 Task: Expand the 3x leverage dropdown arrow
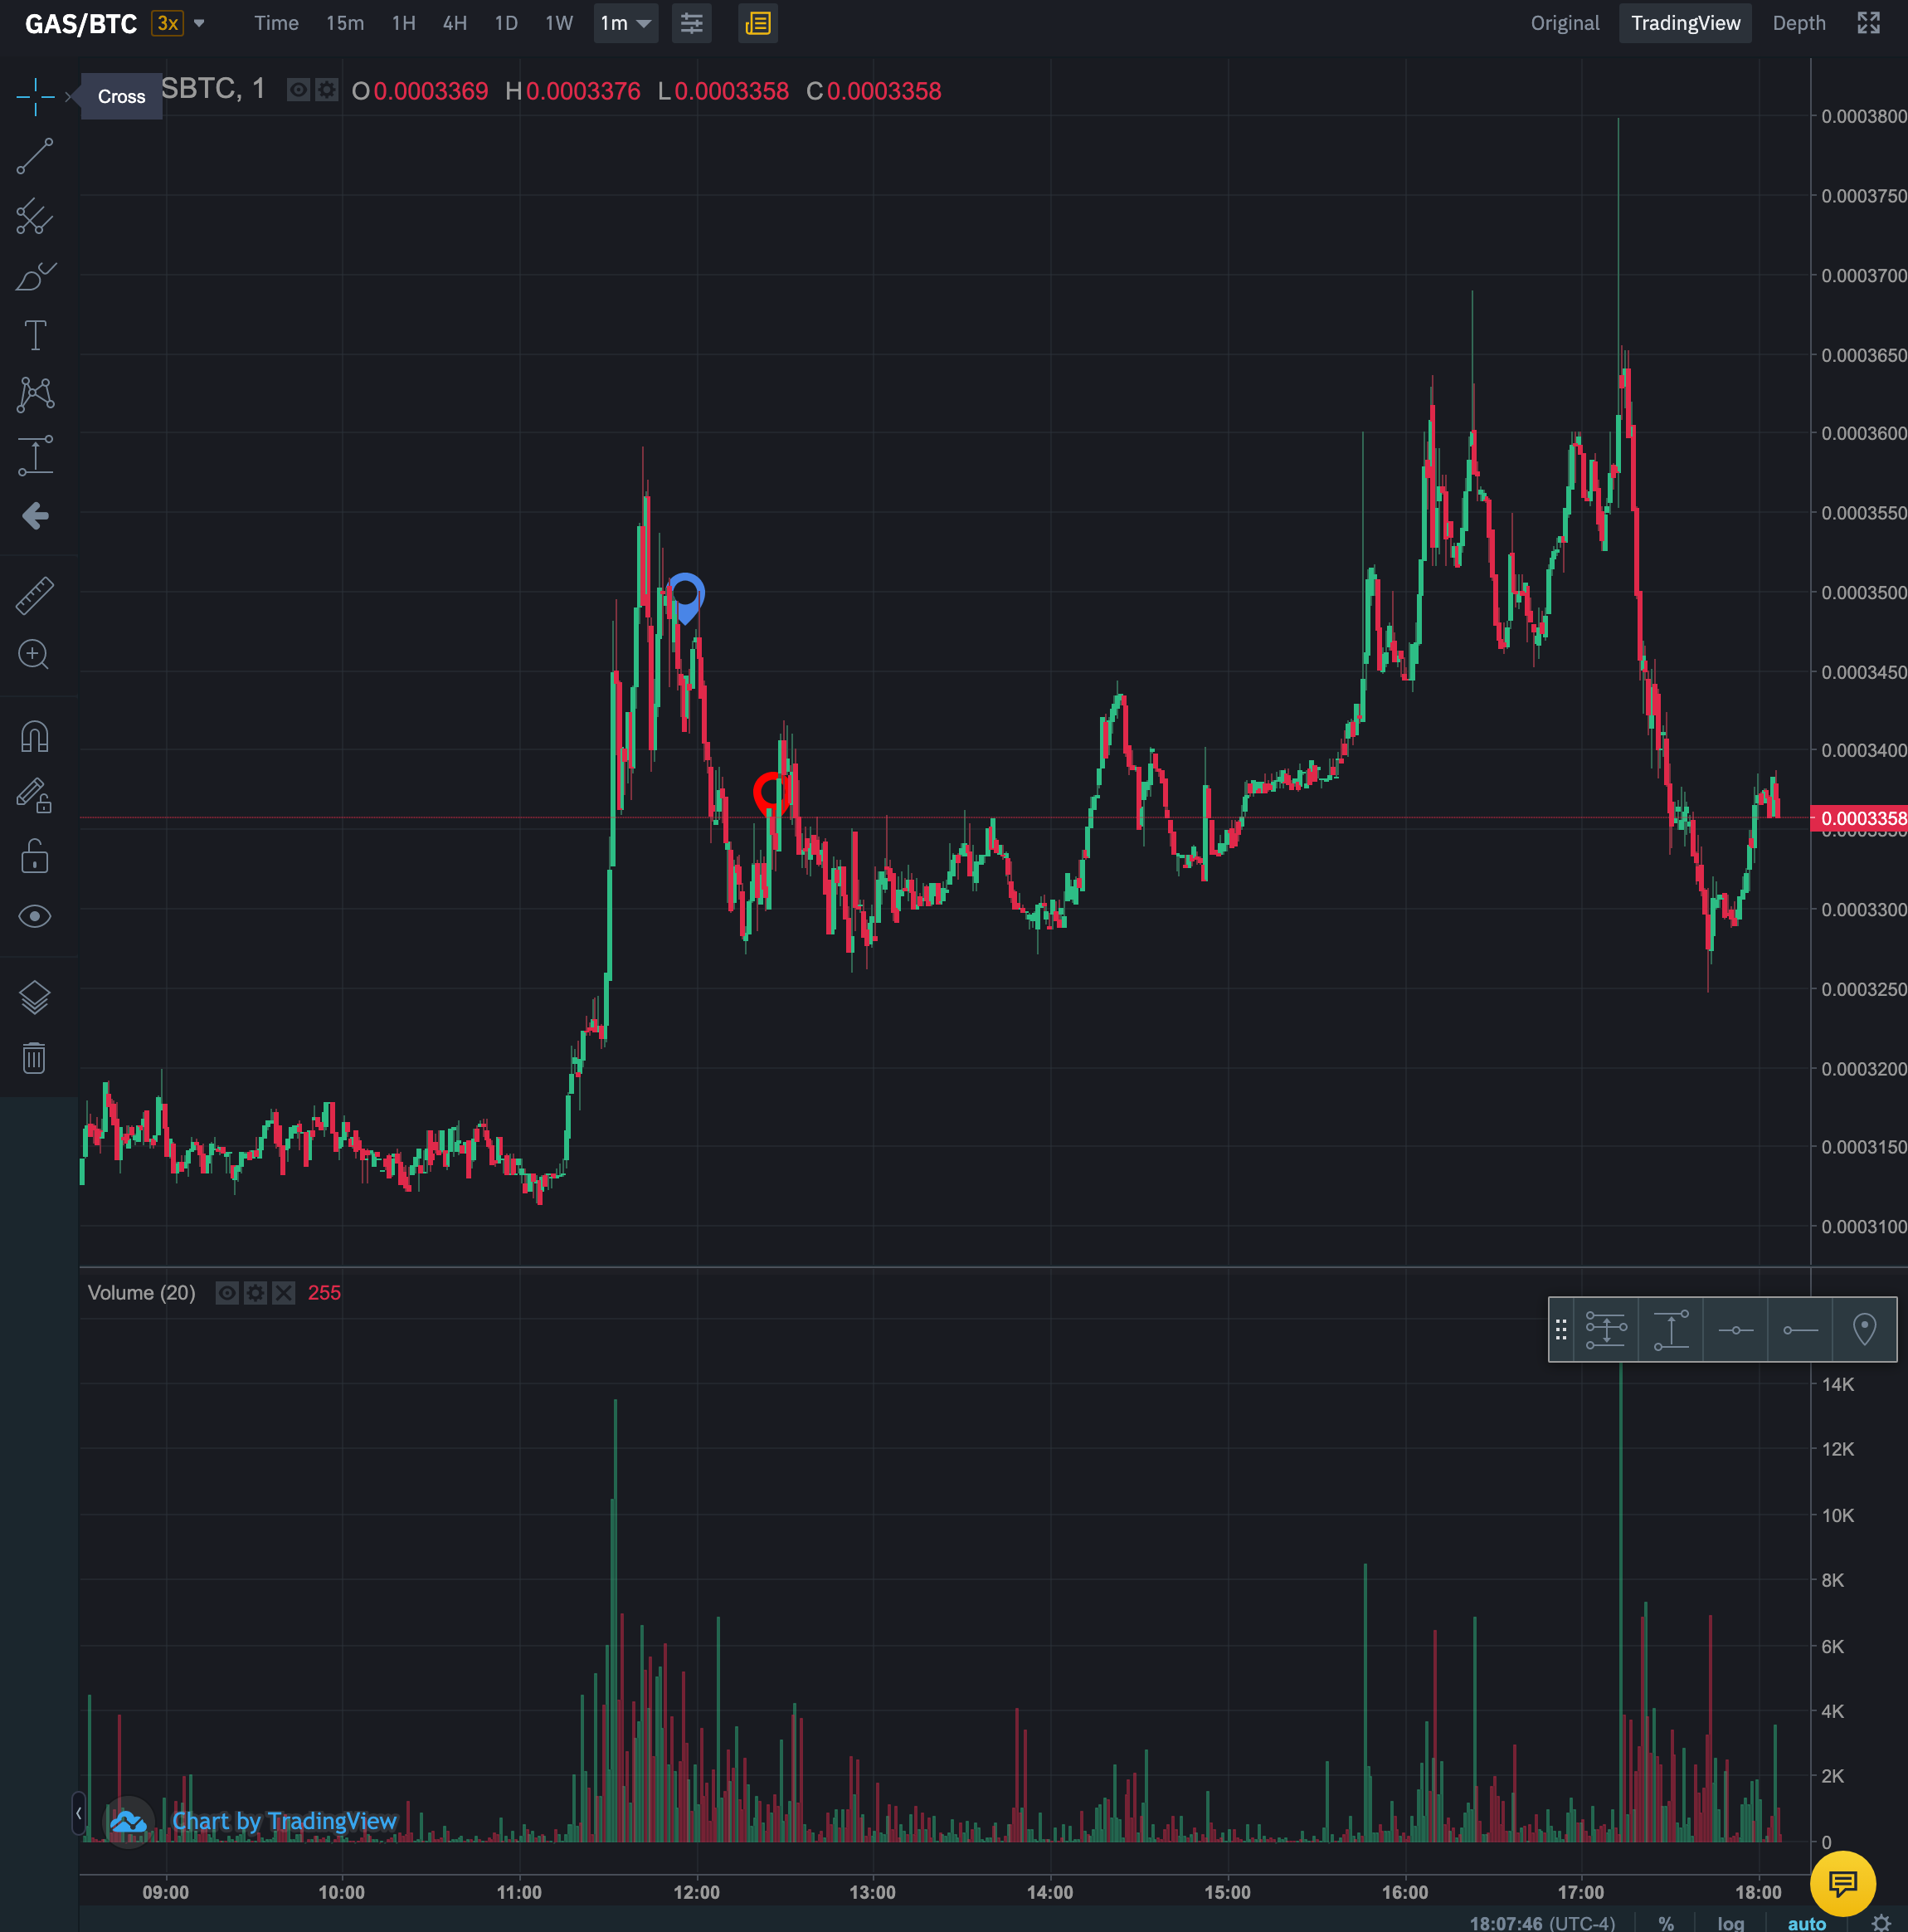pyautogui.click(x=199, y=23)
